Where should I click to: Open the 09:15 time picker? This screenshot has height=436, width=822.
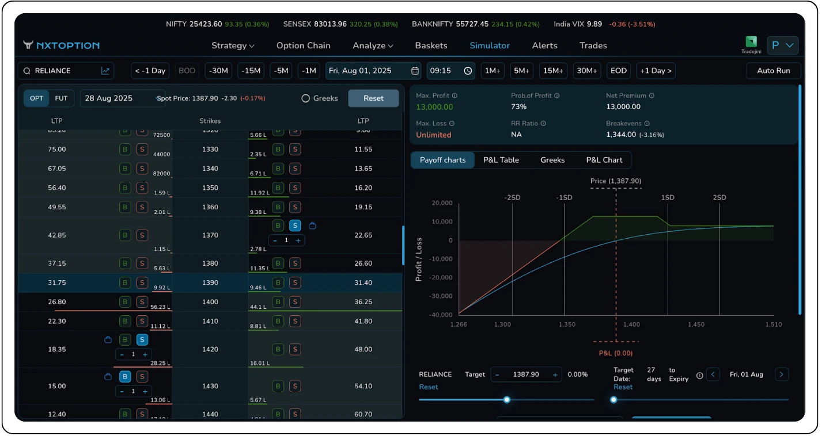pyautogui.click(x=451, y=71)
